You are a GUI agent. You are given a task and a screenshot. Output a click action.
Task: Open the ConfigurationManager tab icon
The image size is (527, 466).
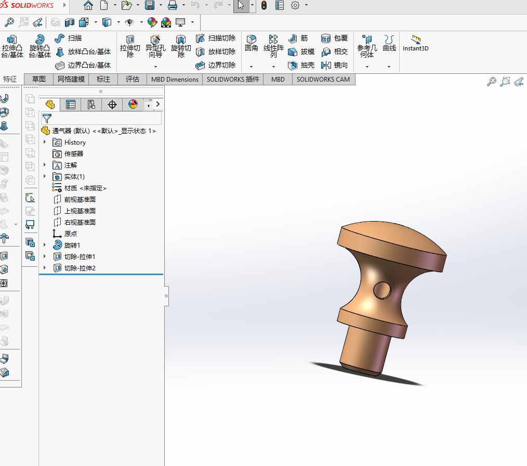(91, 105)
